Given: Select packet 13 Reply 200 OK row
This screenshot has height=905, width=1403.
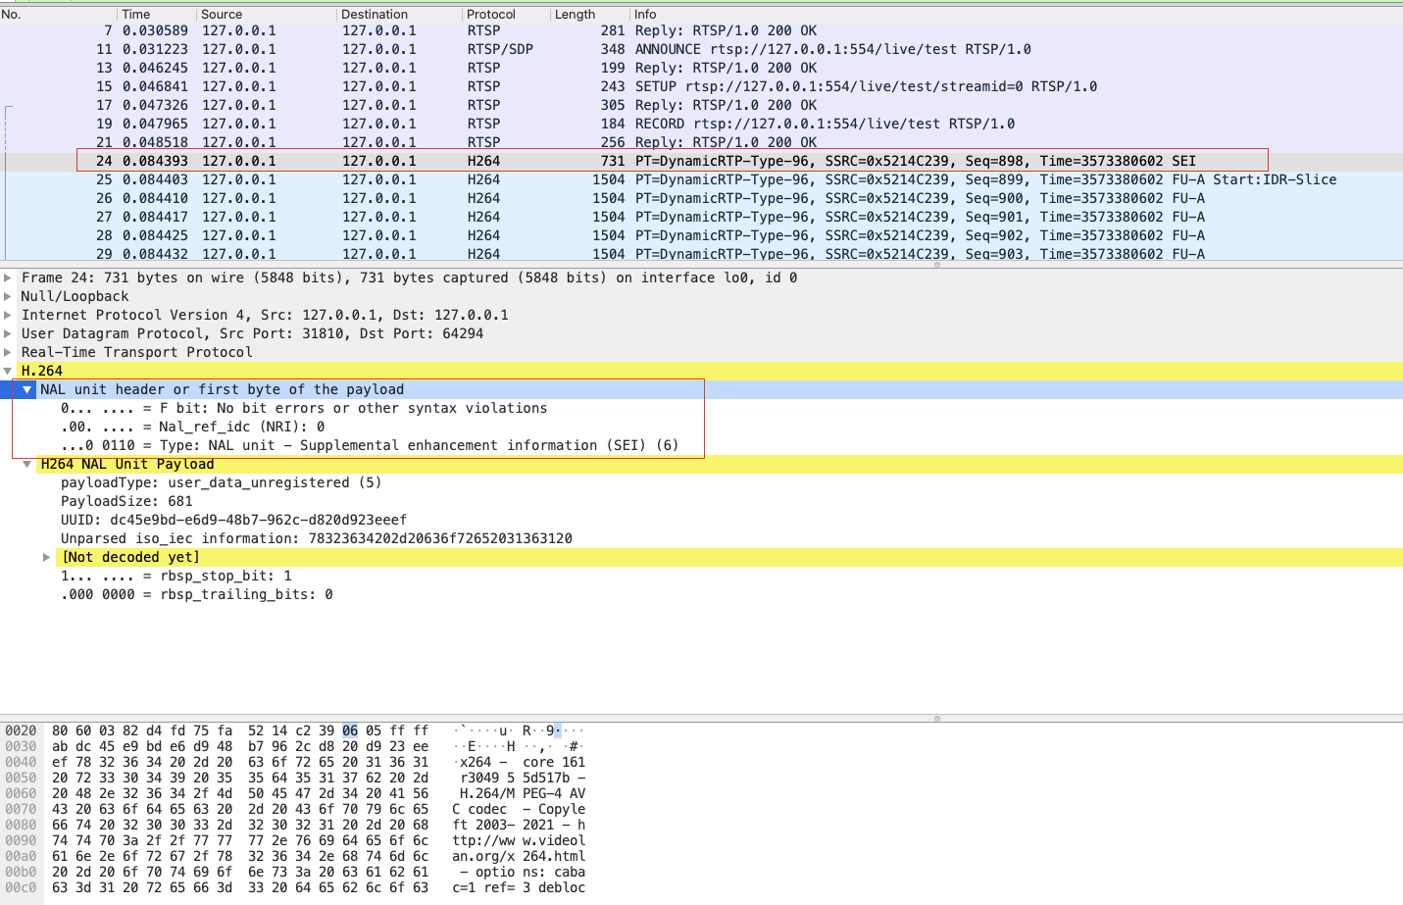Looking at the screenshot, I should coord(701,68).
